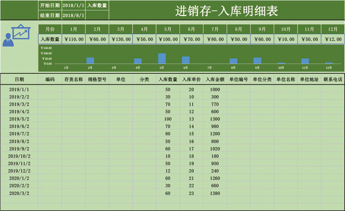The width and height of the screenshot is (345, 211).
Task: Click the ¥80.00 value under 7月
Action: coord(215,39)
